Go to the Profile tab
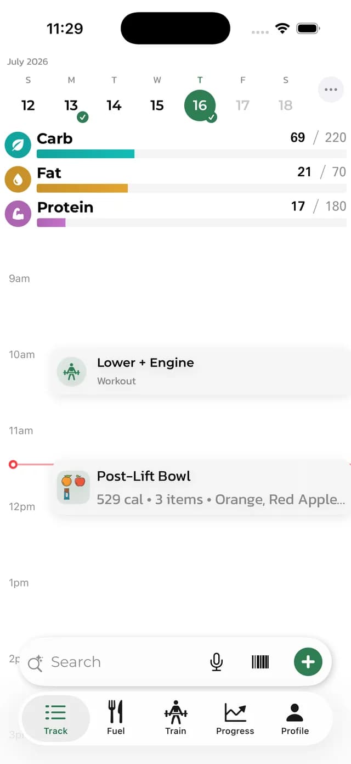The height and width of the screenshot is (764, 351). 295,718
